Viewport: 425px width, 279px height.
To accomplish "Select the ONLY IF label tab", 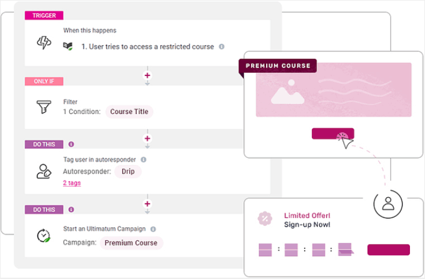I will click(x=44, y=81).
